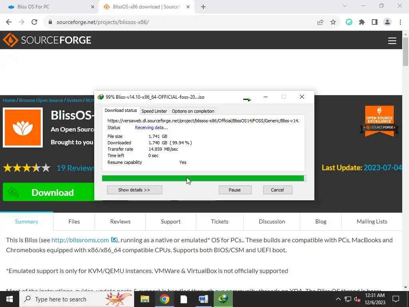The height and width of the screenshot is (307, 409).
Task: Click the muted volume tray icon
Action: [x=357, y=299]
